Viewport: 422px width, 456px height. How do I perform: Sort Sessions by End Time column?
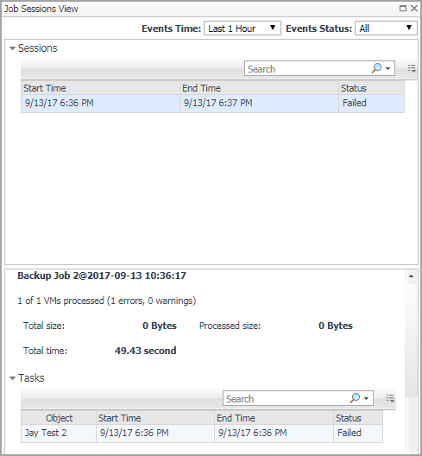coord(259,88)
